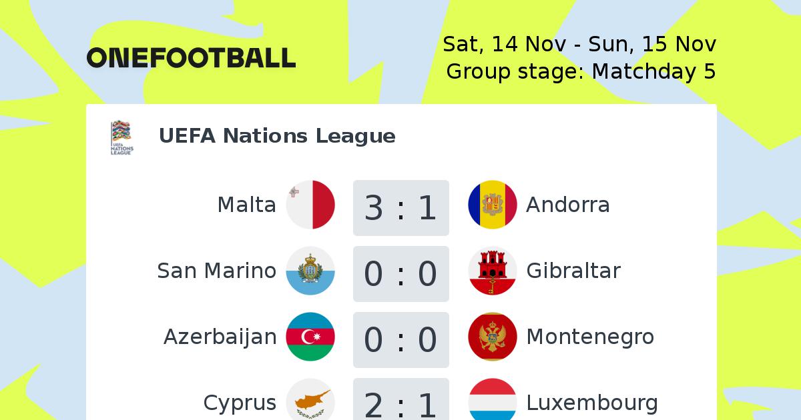The image size is (801, 420).
Task: Open the OneFootball logo
Action: pos(192,58)
